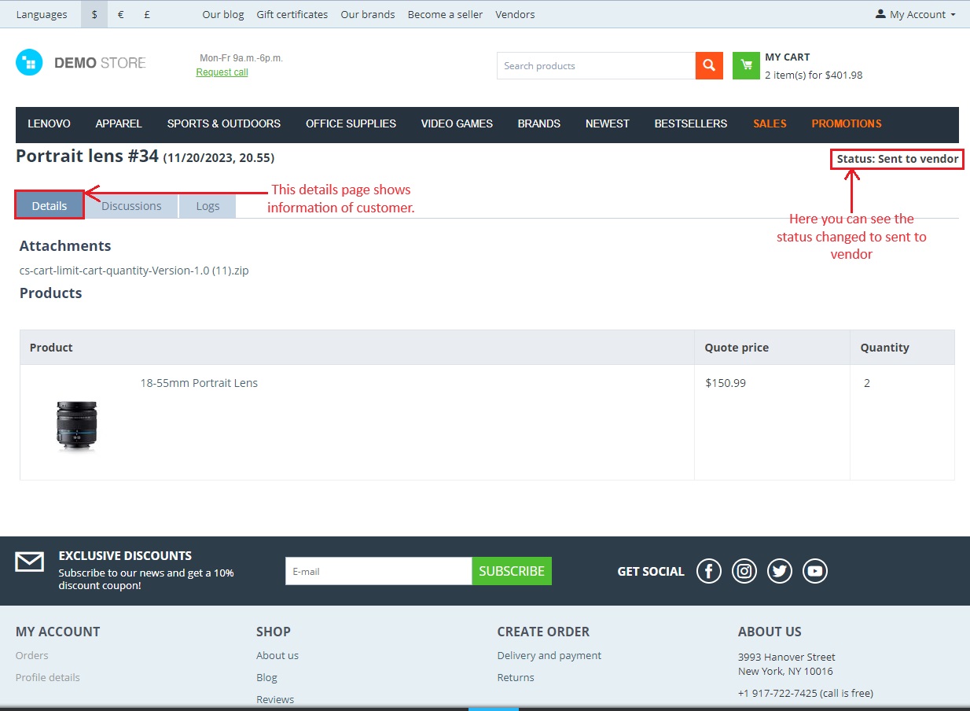Open the Sales menu item
This screenshot has height=711, width=970.
pos(770,123)
